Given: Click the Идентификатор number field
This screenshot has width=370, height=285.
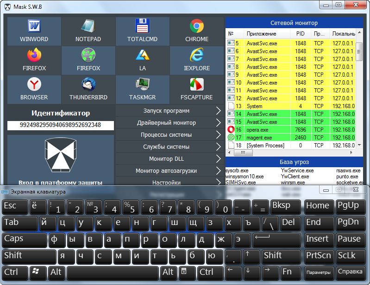Looking at the screenshot, I should pyautogui.click(x=61, y=125).
